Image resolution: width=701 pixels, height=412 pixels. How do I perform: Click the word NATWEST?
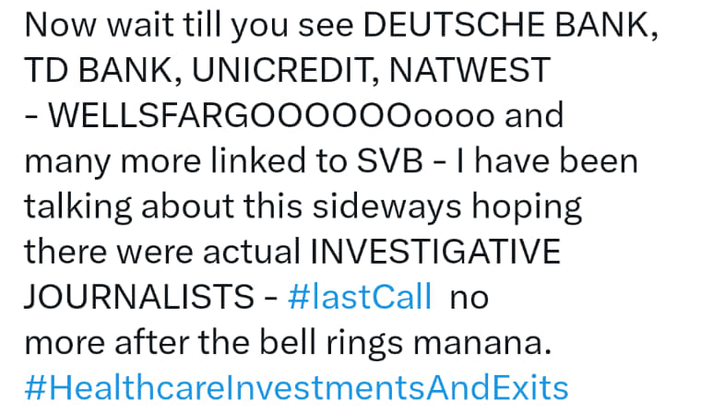469,70
